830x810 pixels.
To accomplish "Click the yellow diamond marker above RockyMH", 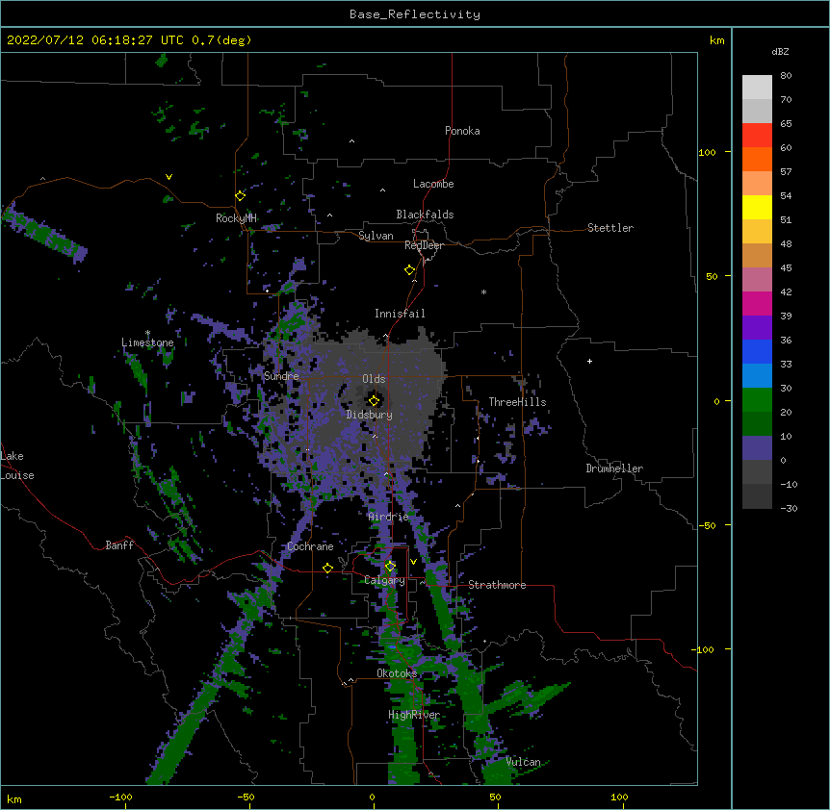I will tap(240, 196).
